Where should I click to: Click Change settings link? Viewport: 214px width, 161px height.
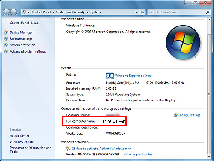pos(189,115)
